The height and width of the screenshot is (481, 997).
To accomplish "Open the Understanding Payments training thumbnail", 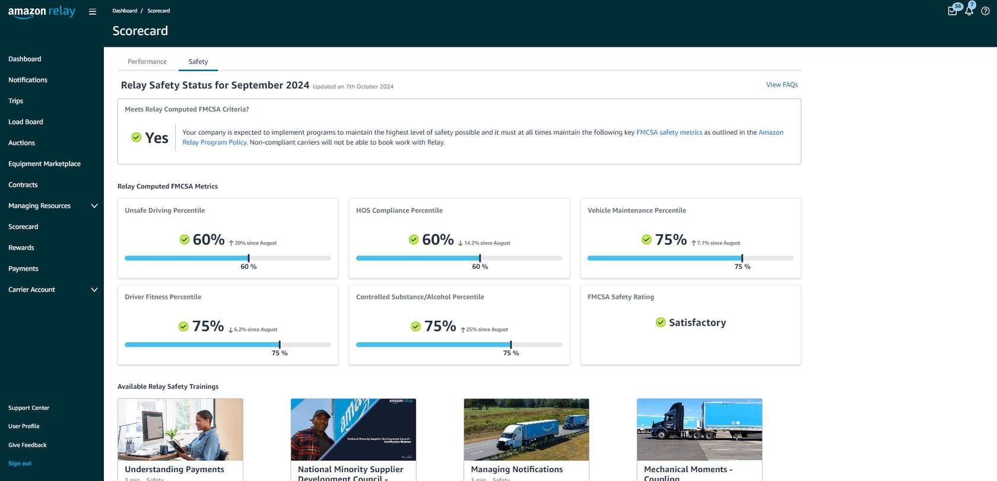I will click(180, 429).
